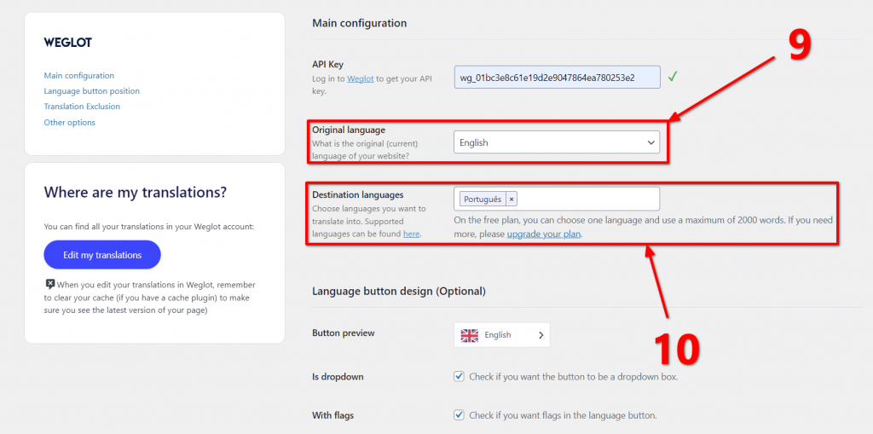This screenshot has height=434, width=873.
Task: Select the Português language tag
Action: pyautogui.click(x=483, y=199)
